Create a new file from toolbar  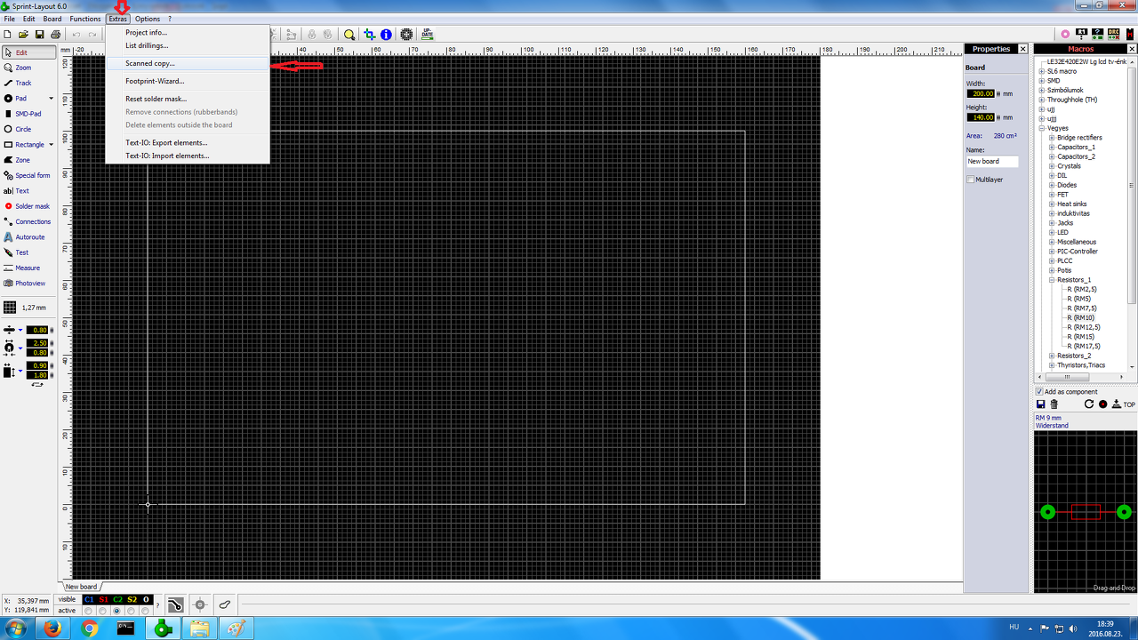8,35
